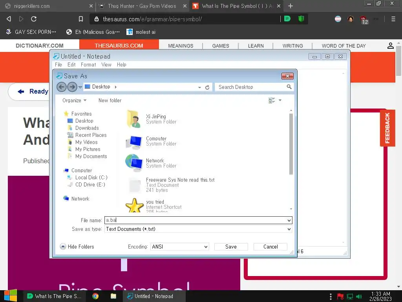Click the Back arrow in Save As dialog

tap(62, 87)
